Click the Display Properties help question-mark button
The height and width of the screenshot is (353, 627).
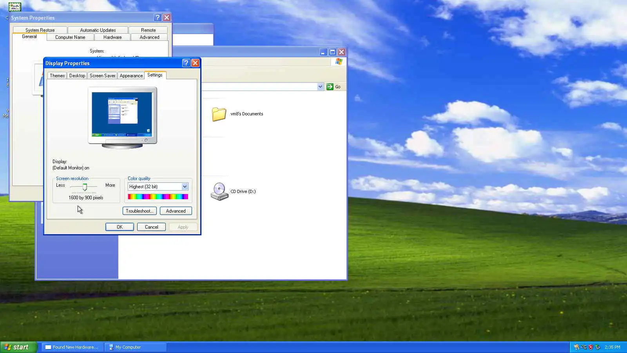click(186, 63)
